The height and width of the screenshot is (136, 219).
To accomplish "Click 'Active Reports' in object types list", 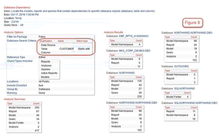I will click(x=49, y=73).
